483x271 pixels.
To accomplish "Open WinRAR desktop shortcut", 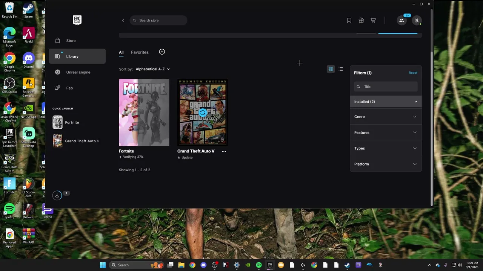I will (28, 236).
